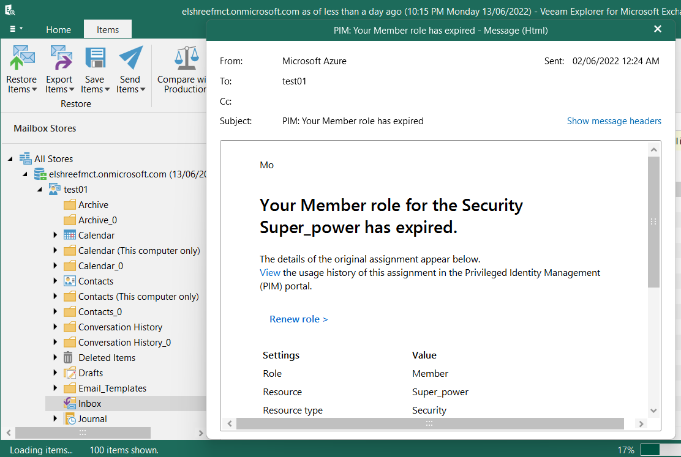Click the Veeam Explorer app icon in title bar
The height and width of the screenshot is (457, 681).
[10, 10]
